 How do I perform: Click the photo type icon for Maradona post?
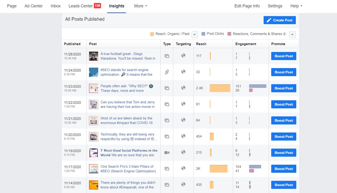pos(167,56)
